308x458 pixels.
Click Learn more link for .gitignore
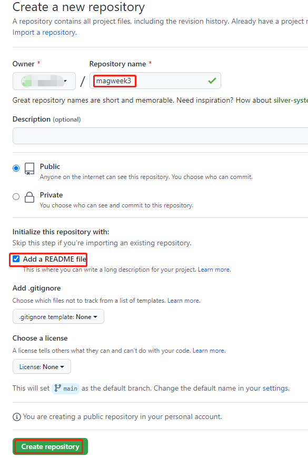click(x=184, y=301)
